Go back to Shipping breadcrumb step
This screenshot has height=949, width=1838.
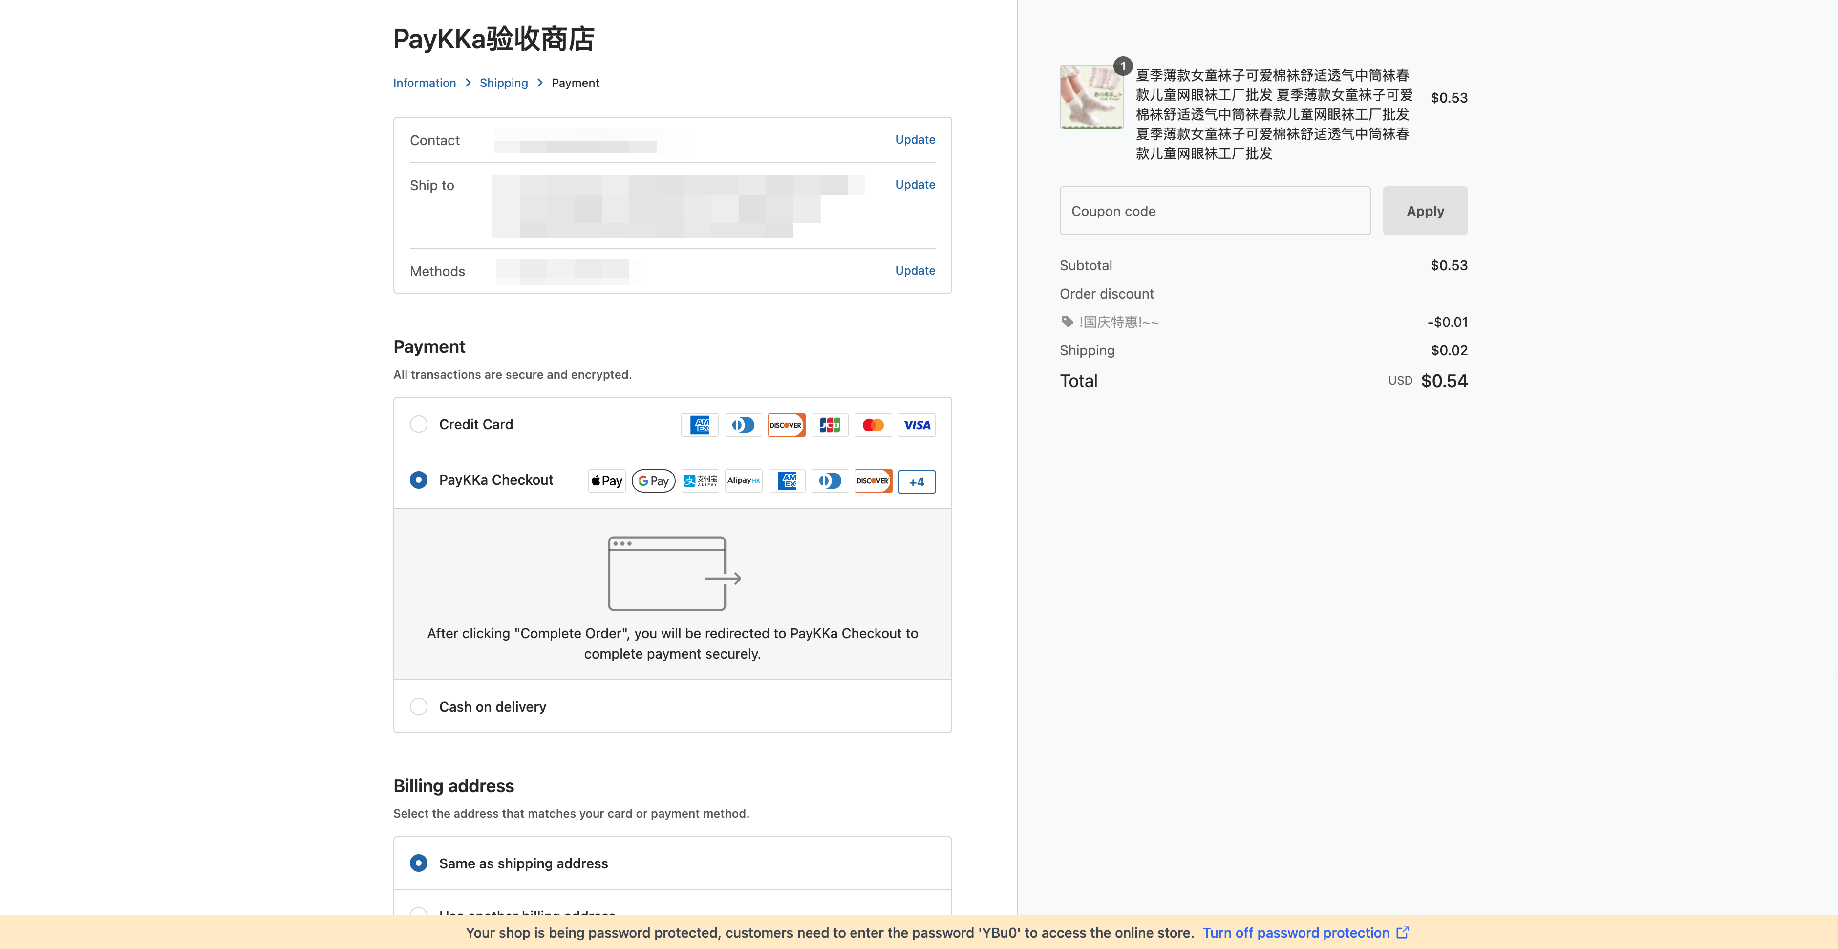[504, 83]
